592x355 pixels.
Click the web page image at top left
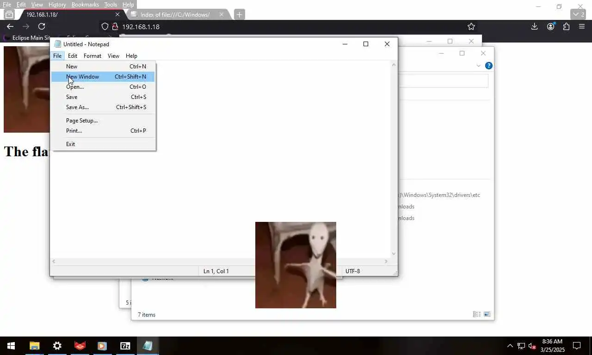(x=26, y=89)
